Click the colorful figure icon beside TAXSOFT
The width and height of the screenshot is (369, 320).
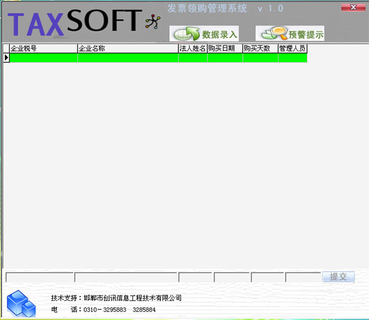click(151, 22)
